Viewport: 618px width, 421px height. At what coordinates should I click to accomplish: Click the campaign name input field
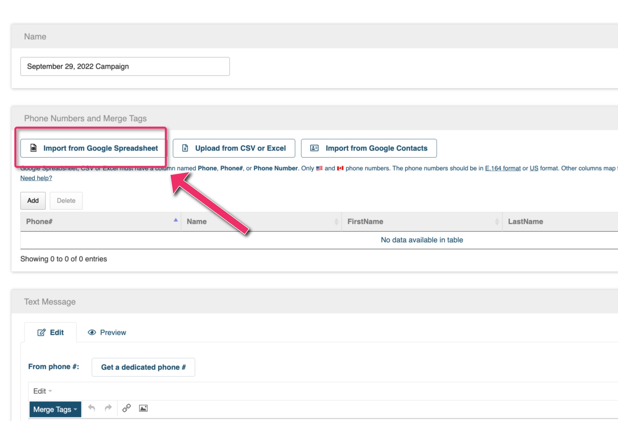pos(125,66)
